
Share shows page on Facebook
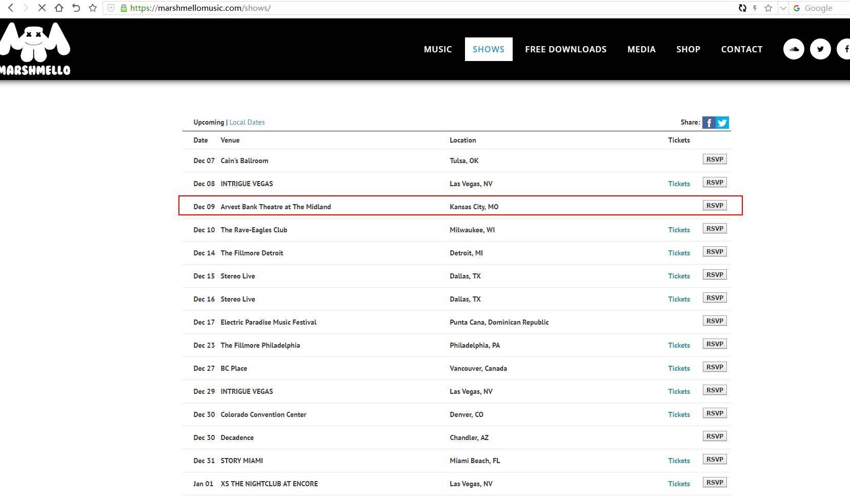pyautogui.click(x=709, y=123)
